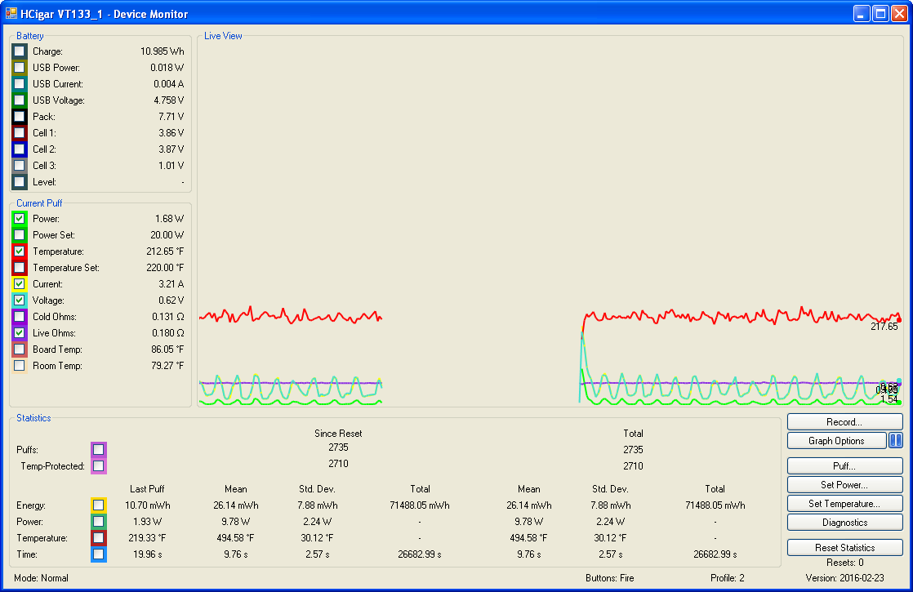The width and height of the screenshot is (913, 592).
Task: Check the Room Temp checkbox
Action: [20, 366]
